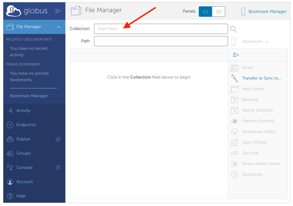This screenshot has height=206, width=293.
Task: Click Console external link icon
Action: click(58, 168)
